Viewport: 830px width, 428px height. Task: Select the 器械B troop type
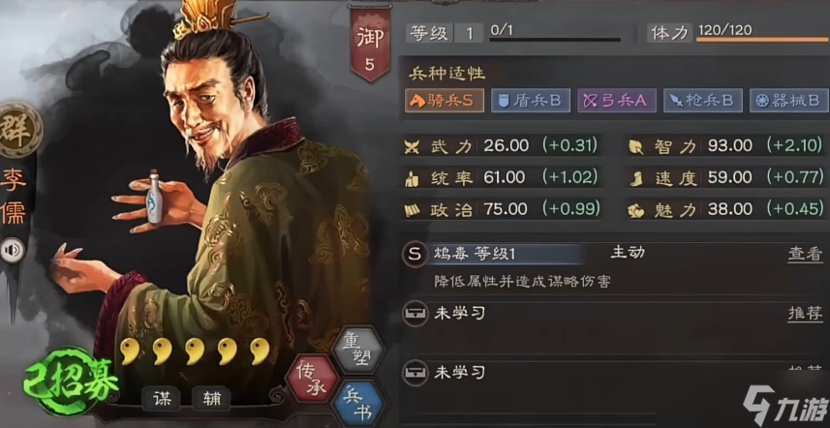click(x=788, y=101)
